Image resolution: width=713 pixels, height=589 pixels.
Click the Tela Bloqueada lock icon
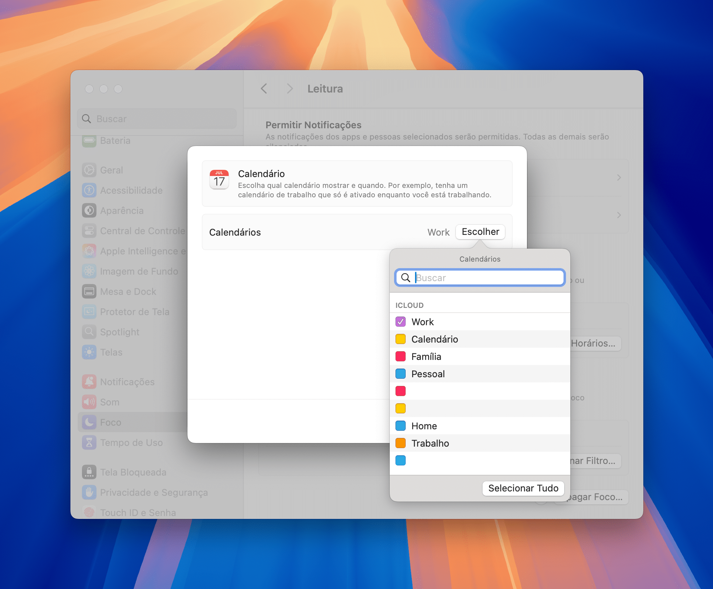click(89, 472)
